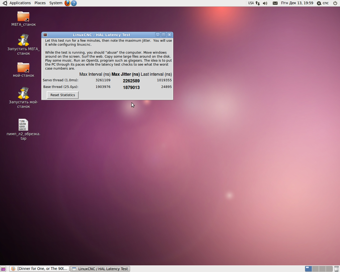The image size is (340, 272).
Task: Select the МЕГА_станок folder icon
Action: pyautogui.click(x=23, y=16)
